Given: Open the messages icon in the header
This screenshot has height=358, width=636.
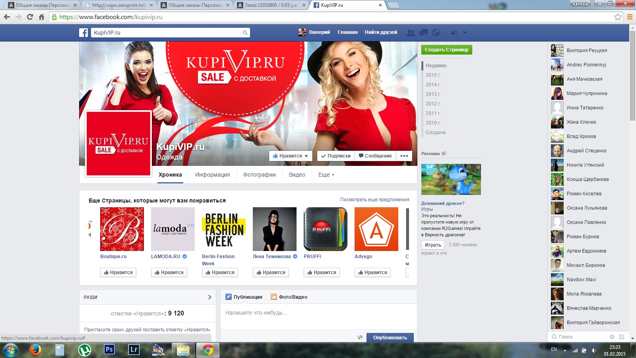Looking at the screenshot, I should pos(424,33).
